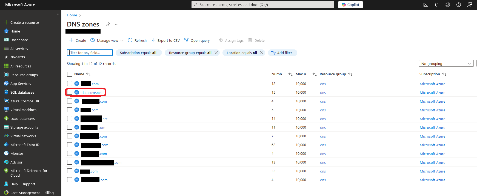Open the more options ellipsis menu
Viewport: 477px width, 196px height.
coord(117,24)
